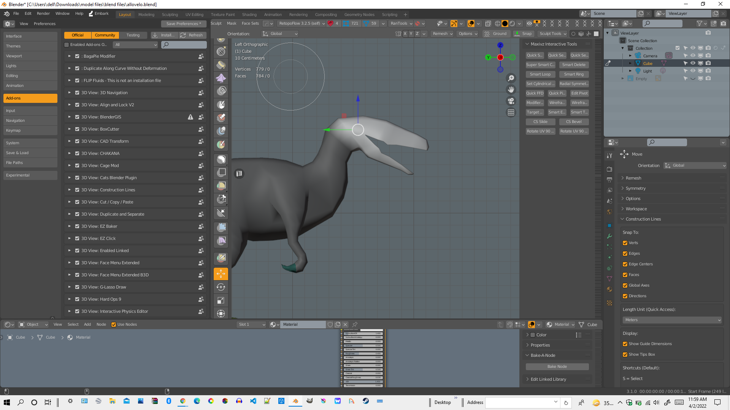Select Keymap preferences section
The image size is (730, 410).
(x=30, y=131)
